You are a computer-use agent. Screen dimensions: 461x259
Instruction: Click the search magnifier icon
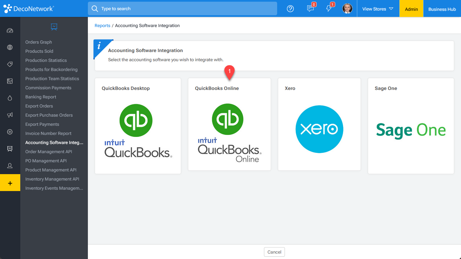95,8
